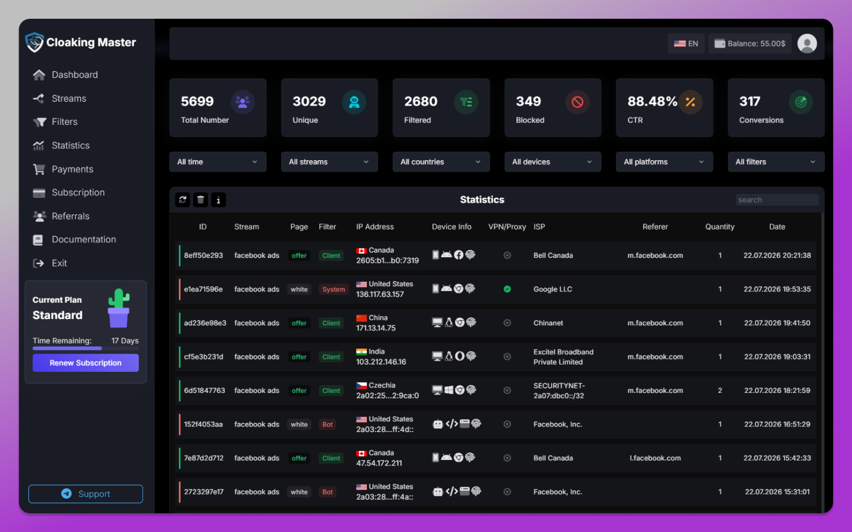Viewport: 852px width, 532px height.
Task: Click the Unique visitor icon
Action: pyautogui.click(x=354, y=102)
